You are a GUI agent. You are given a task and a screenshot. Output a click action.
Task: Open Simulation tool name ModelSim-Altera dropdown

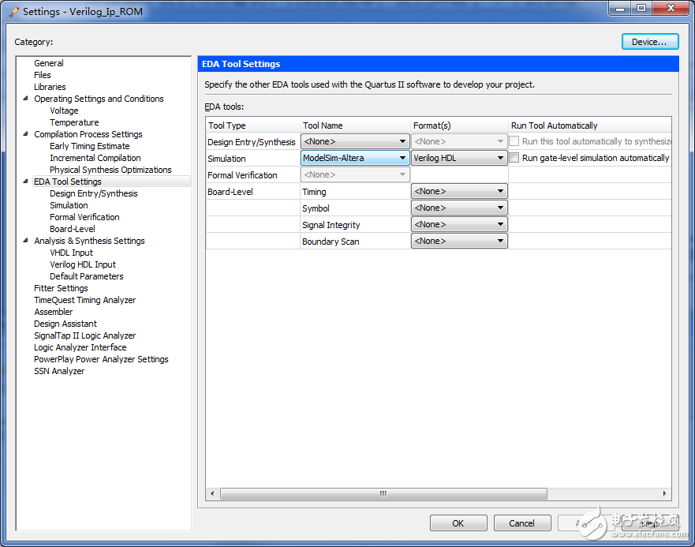coord(354,158)
